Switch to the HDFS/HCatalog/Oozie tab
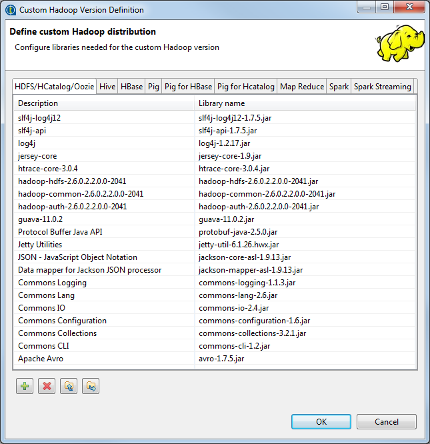Viewport: 430px width, 444px height. [55, 87]
